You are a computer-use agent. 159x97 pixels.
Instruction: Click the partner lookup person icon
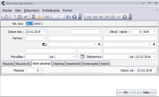click(x=44, y=45)
